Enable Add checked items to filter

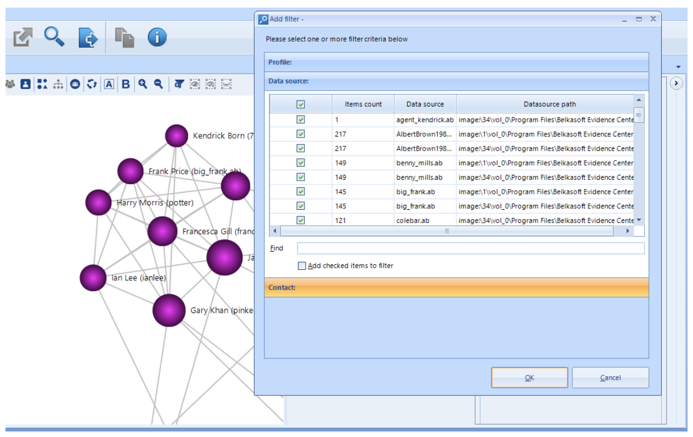point(302,266)
